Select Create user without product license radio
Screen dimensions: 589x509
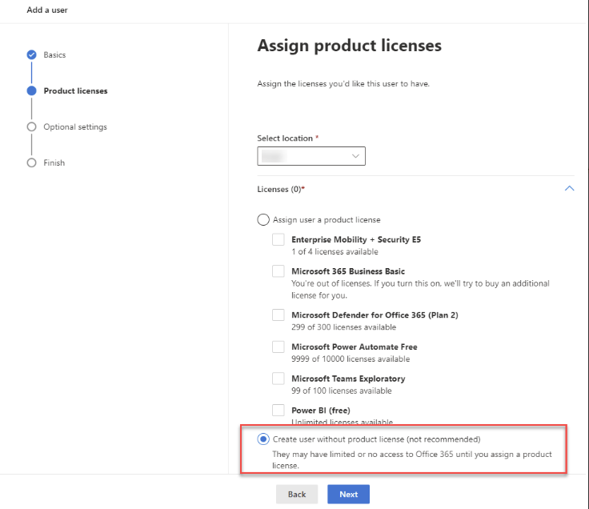[263, 439]
